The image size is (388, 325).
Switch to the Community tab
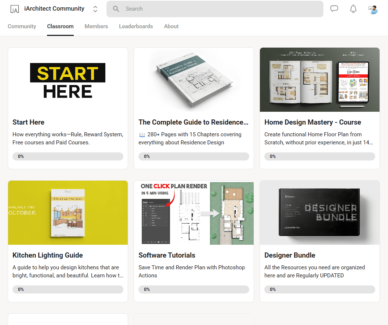pyautogui.click(x=22, y=26)
